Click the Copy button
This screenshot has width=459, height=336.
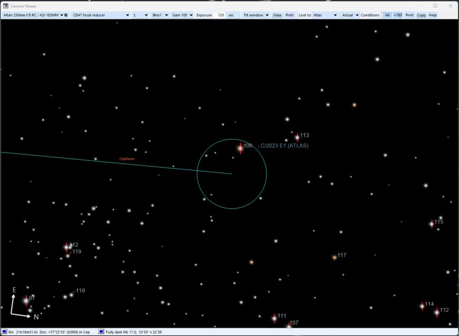(421, 15)
